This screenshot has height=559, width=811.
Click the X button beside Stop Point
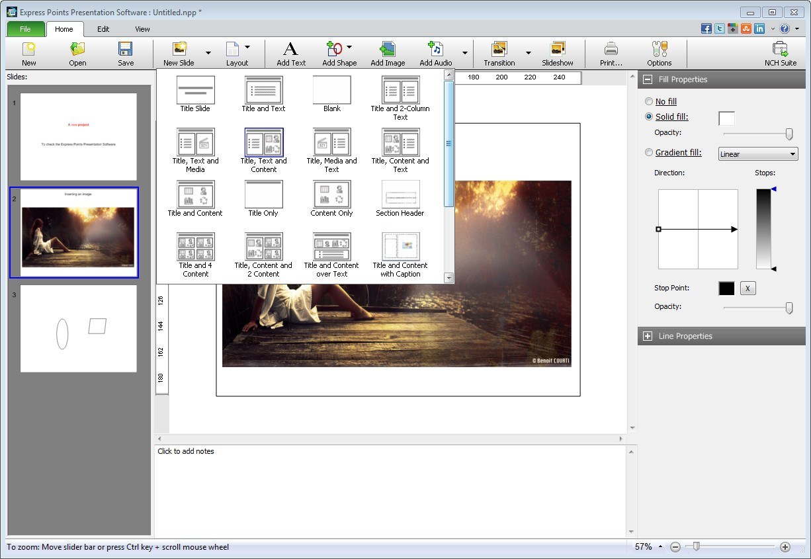(747, 288)
